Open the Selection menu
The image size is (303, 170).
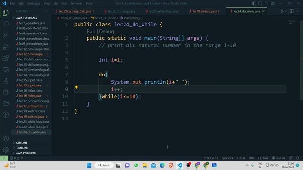coord(34,3)
